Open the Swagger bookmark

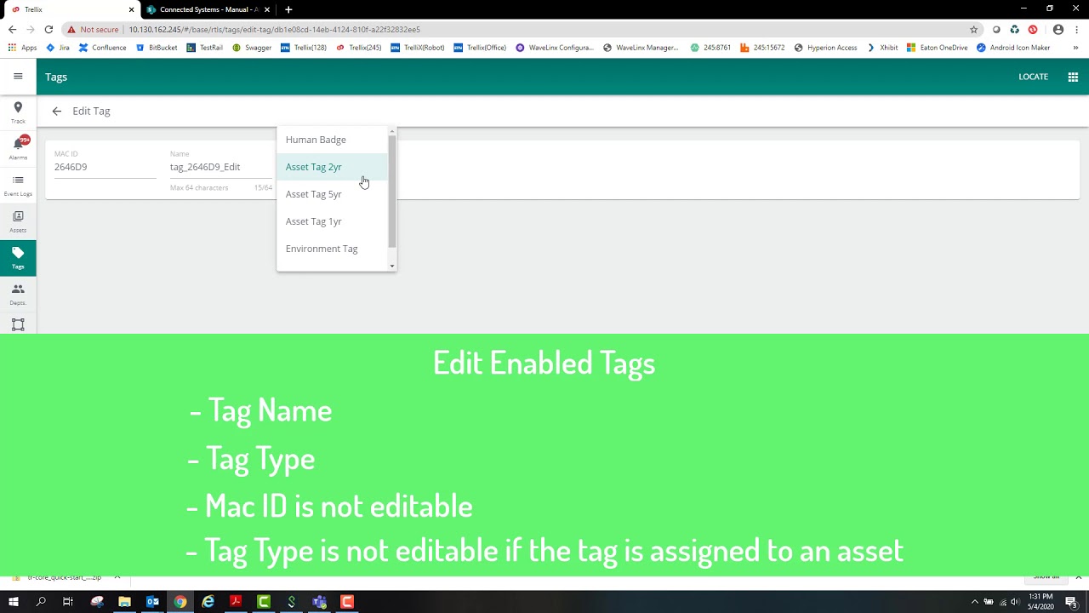click(x=252, y=48)
